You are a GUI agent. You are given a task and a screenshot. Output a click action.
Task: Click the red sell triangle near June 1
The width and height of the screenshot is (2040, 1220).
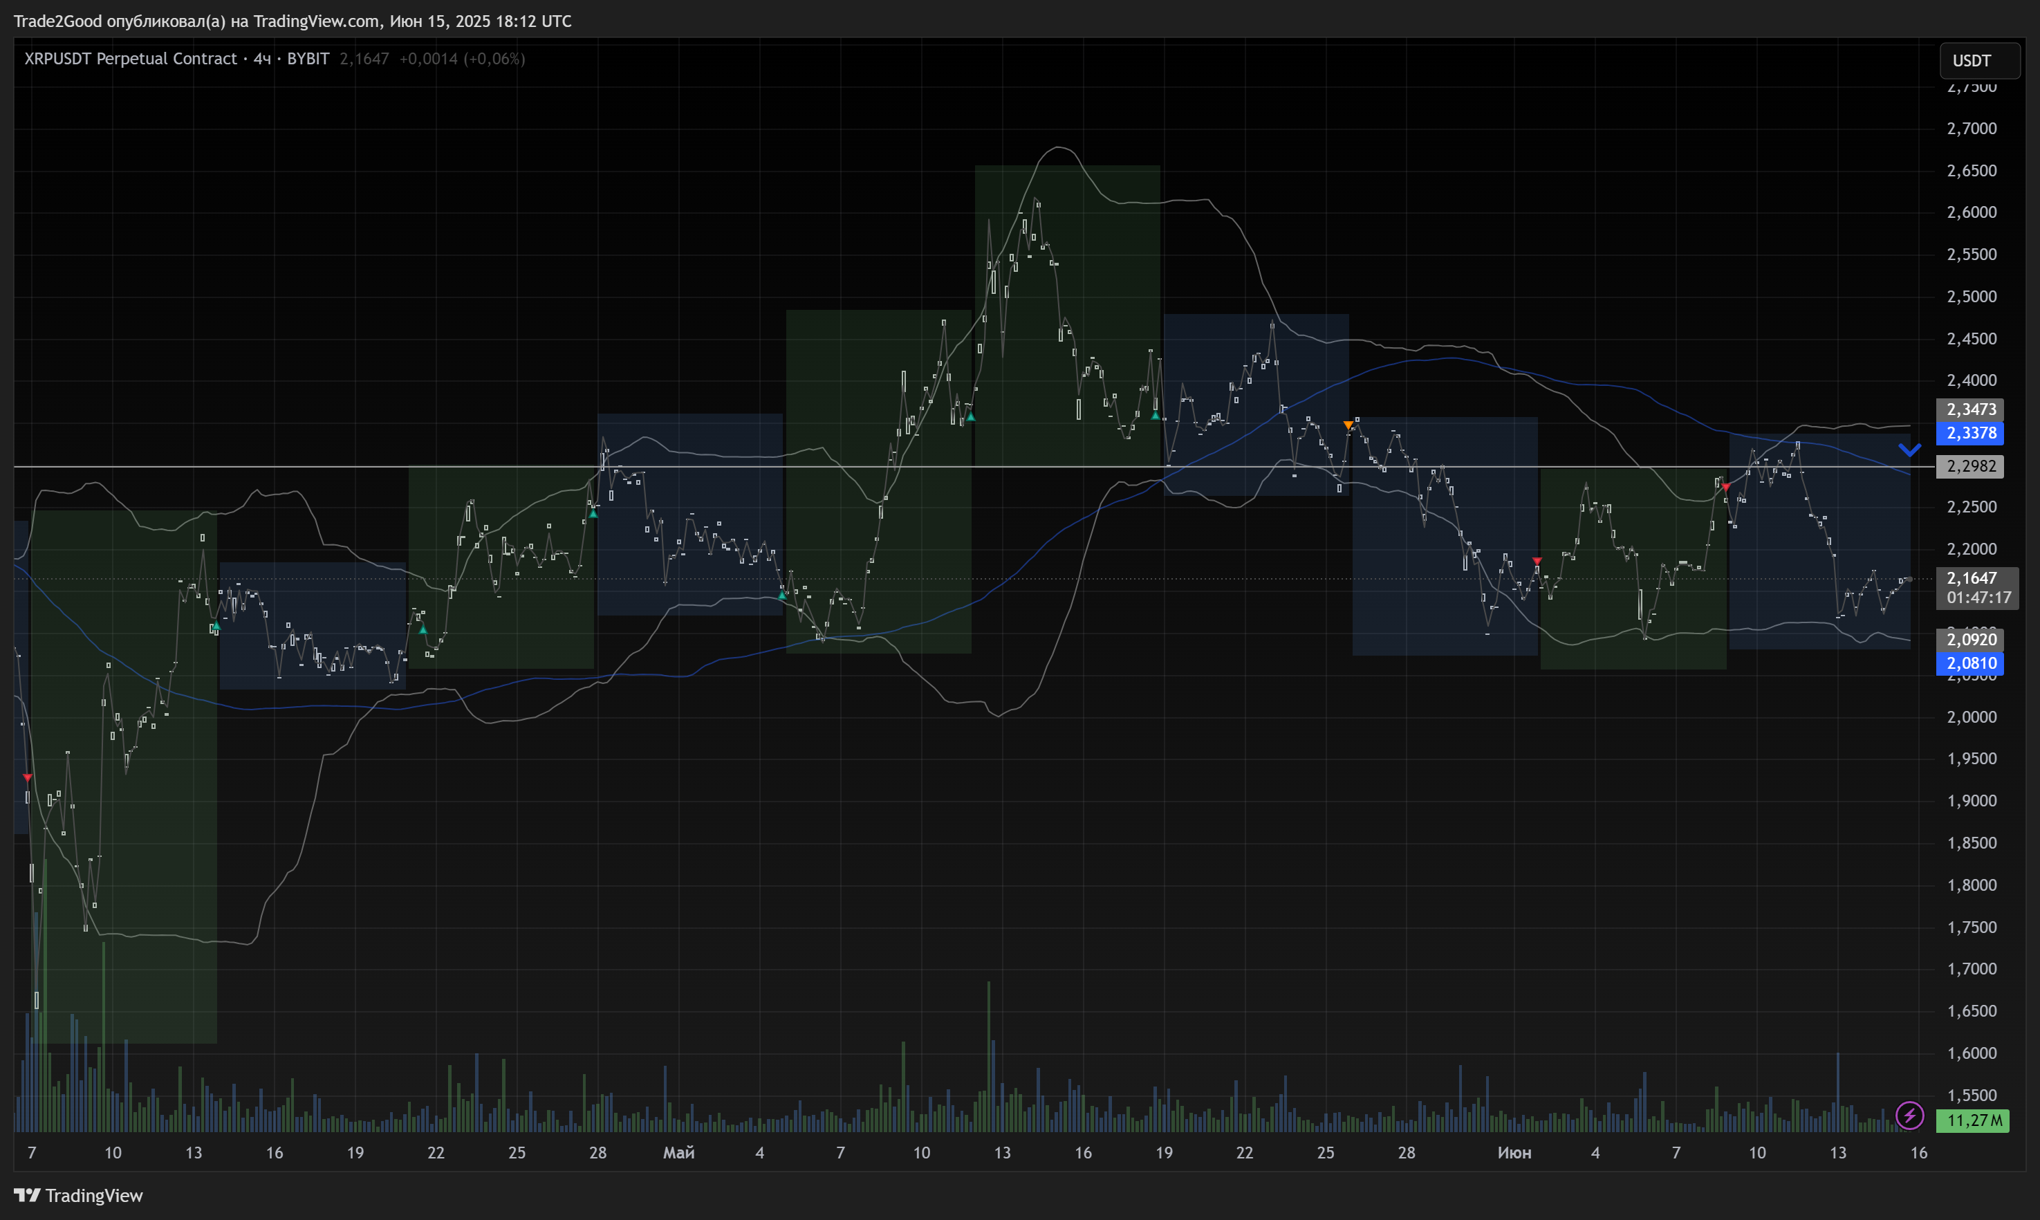coord(1537,561)
